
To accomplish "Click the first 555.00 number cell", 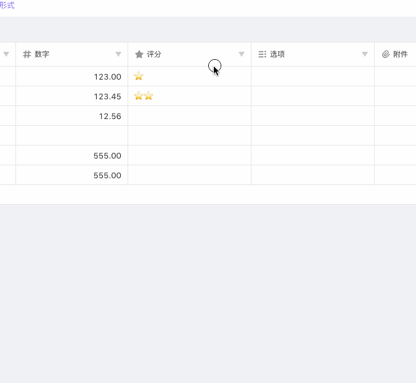I will [x=71, y=155].
